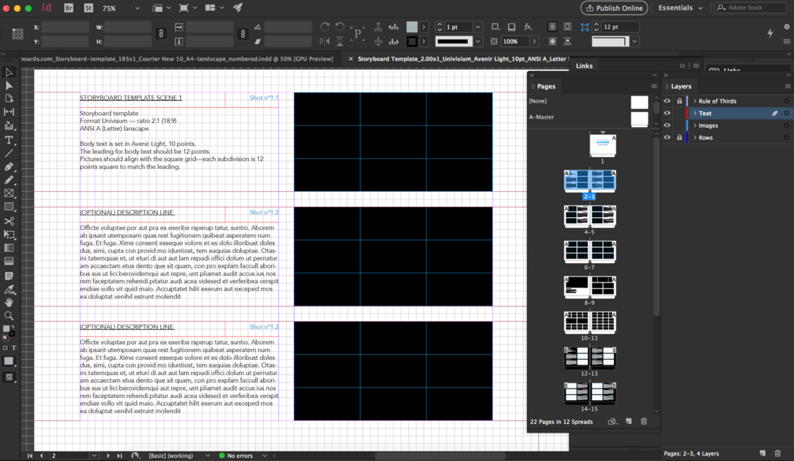Open the screen mode dropdown

tap(187, 8)
